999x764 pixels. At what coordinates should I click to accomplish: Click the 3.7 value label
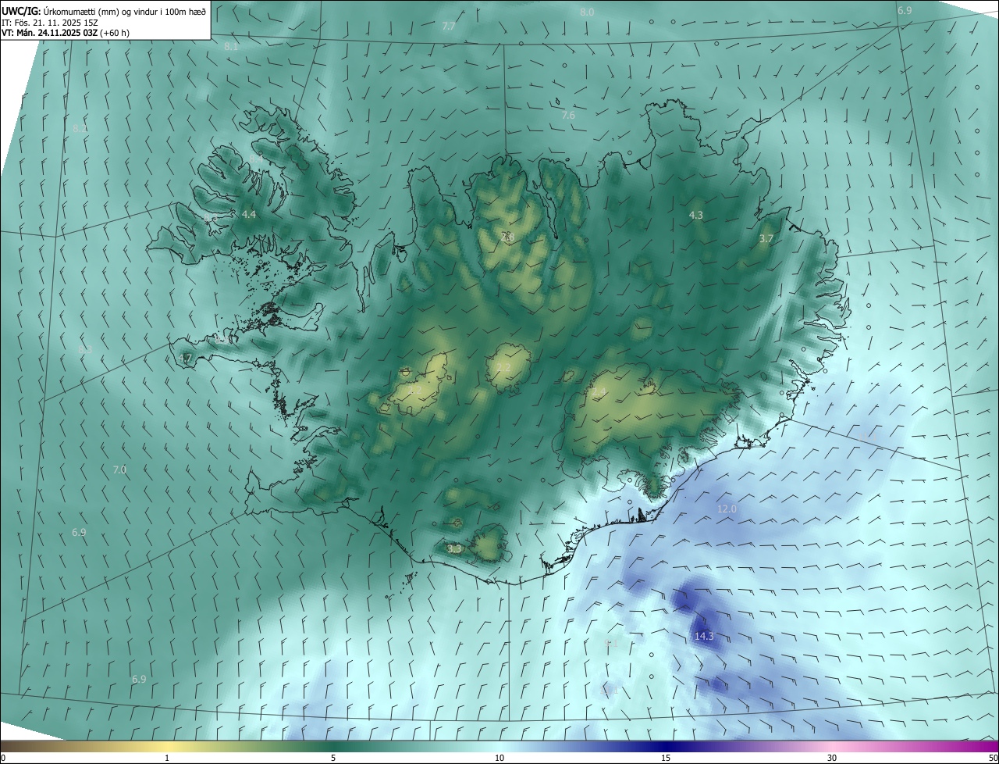pyautogui.click(x=766, y=238)
